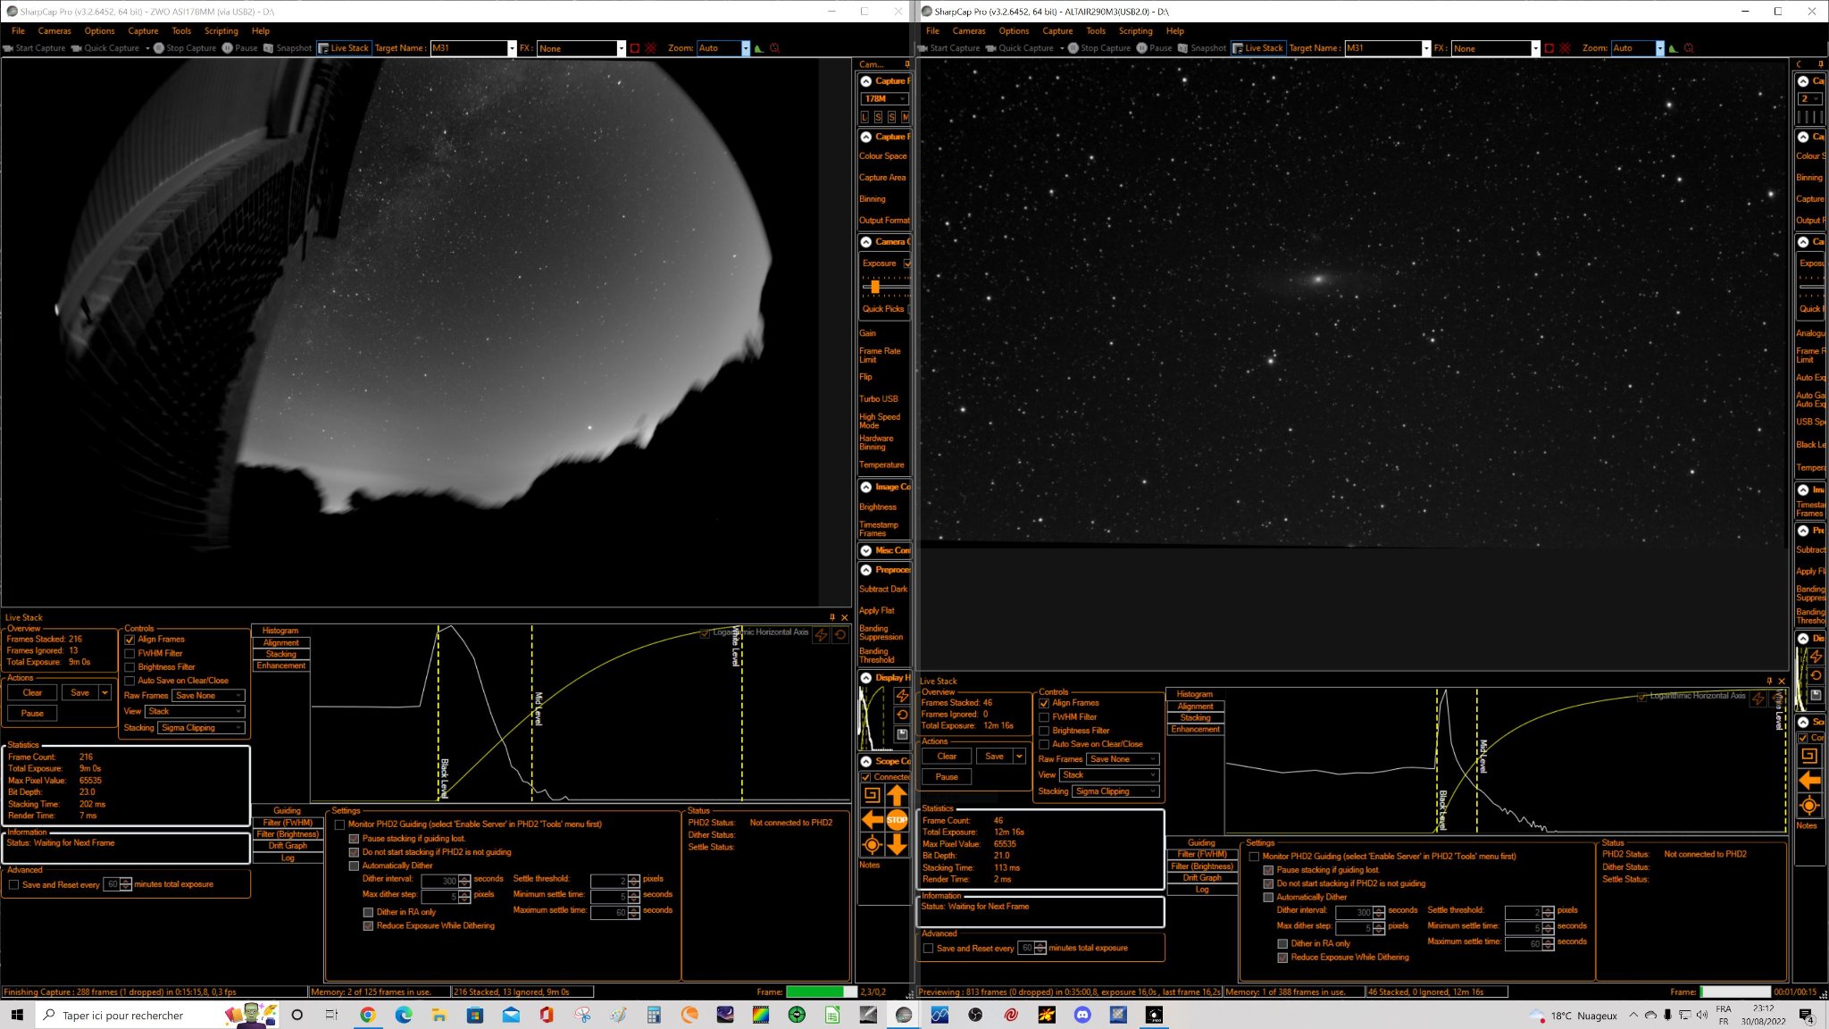Open Windows Start menu
Image resolution: width=1829 pixels, height=1029 pixels.
tap(16, 1015)
